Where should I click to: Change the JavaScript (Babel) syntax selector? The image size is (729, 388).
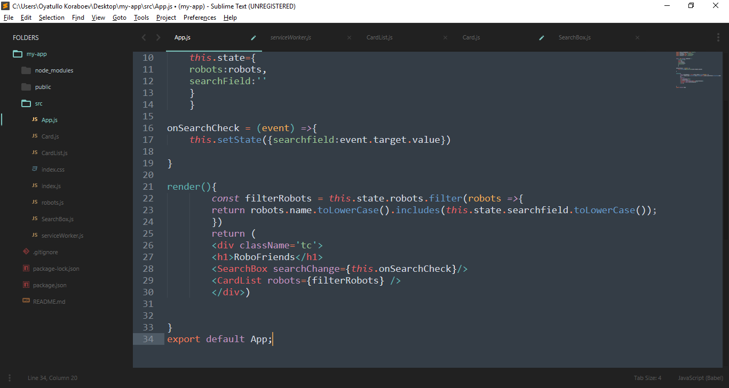[x=700, y=378]
